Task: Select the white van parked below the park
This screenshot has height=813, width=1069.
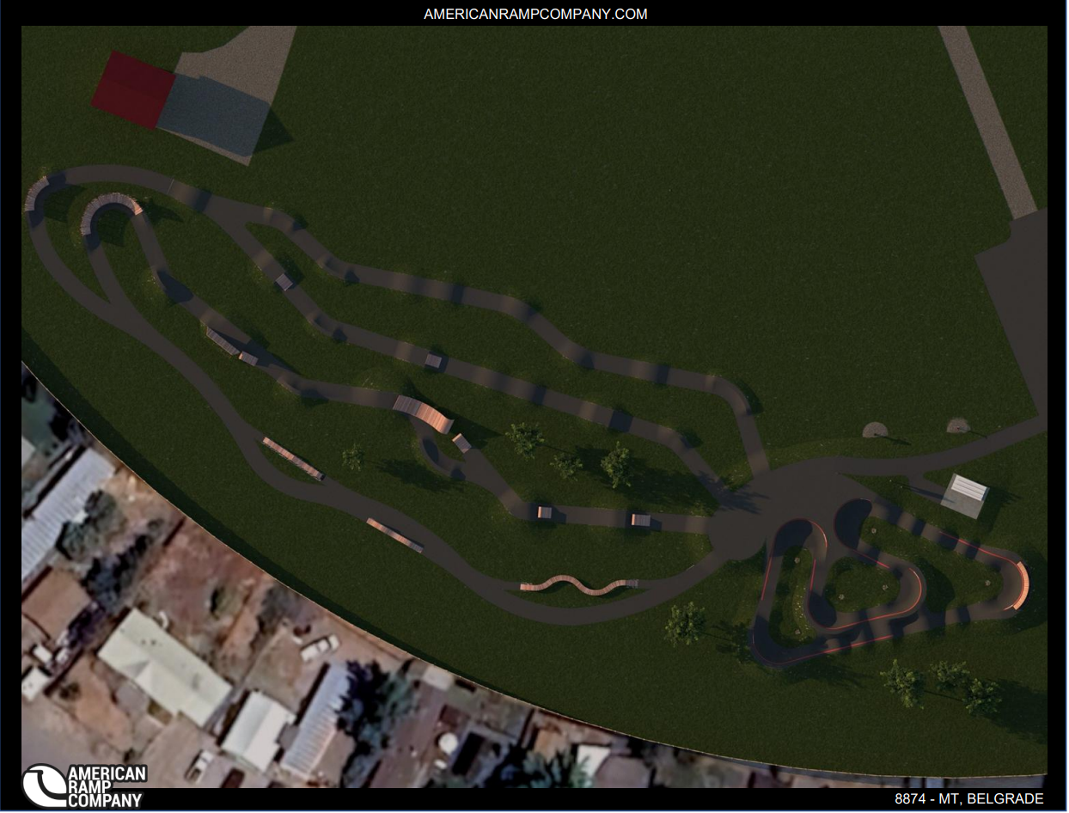Action: click(321, 645)
